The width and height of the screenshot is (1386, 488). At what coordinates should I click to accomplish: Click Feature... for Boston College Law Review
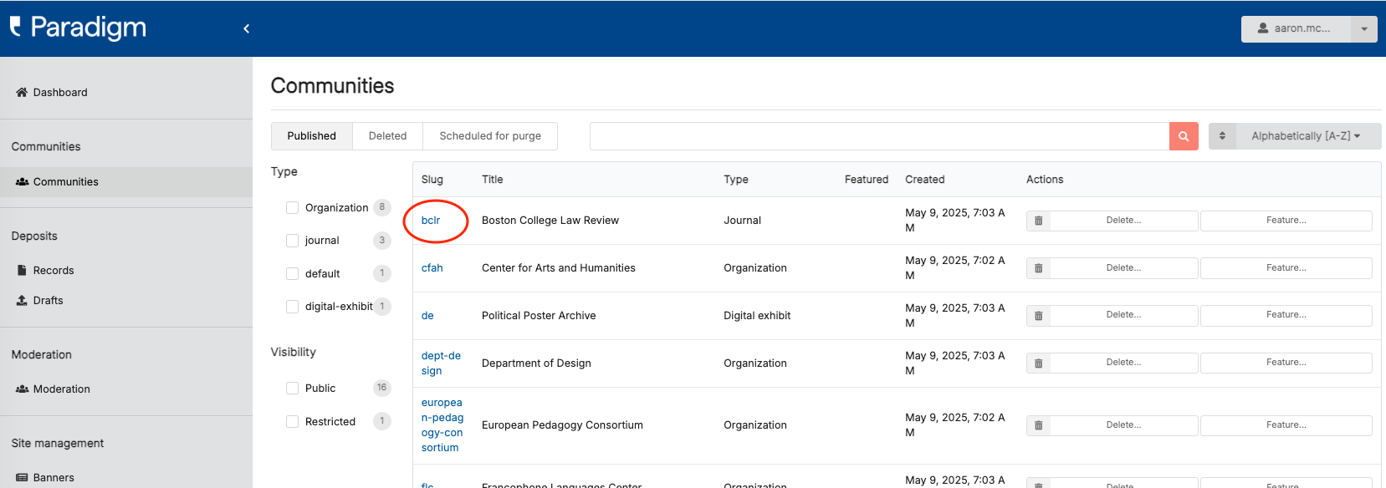click(1286, 221)
